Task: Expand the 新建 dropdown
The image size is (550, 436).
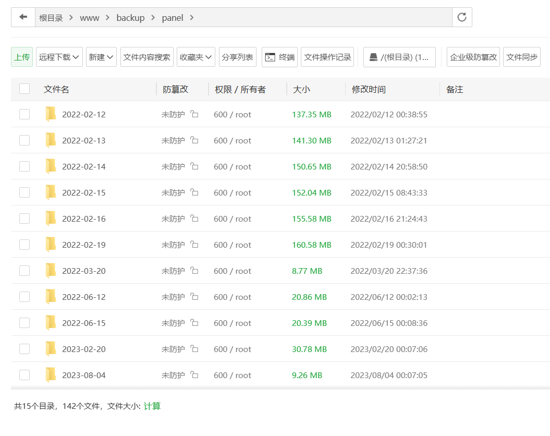Action: pos(101,57)
